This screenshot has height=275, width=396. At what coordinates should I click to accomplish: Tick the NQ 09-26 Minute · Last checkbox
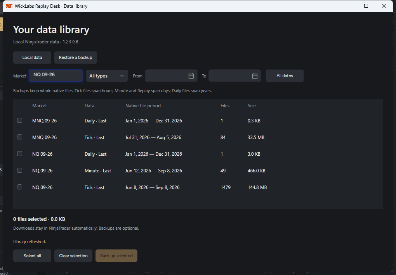pos(19,170)
